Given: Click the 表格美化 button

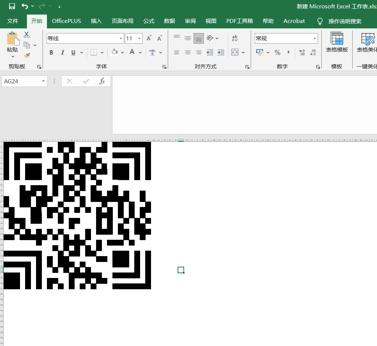Looking at the screenshot, I should tap(366, 42).
